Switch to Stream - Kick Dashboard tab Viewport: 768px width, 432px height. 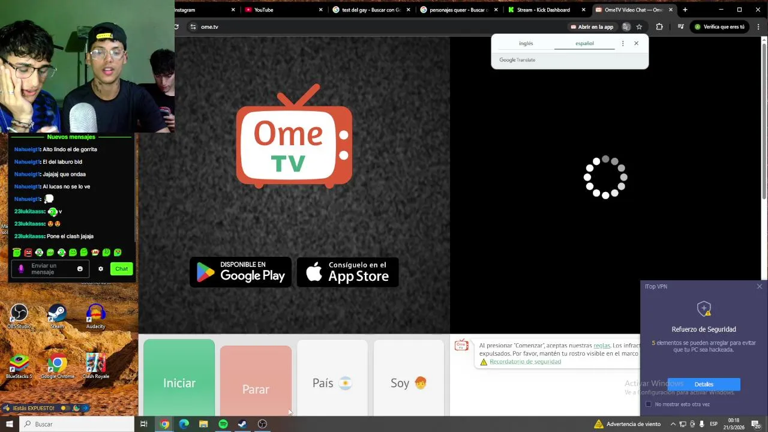[x=547, y=10]
